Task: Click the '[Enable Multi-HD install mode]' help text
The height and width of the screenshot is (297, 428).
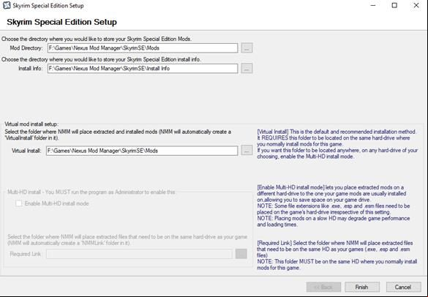Action: click(334, 206)
